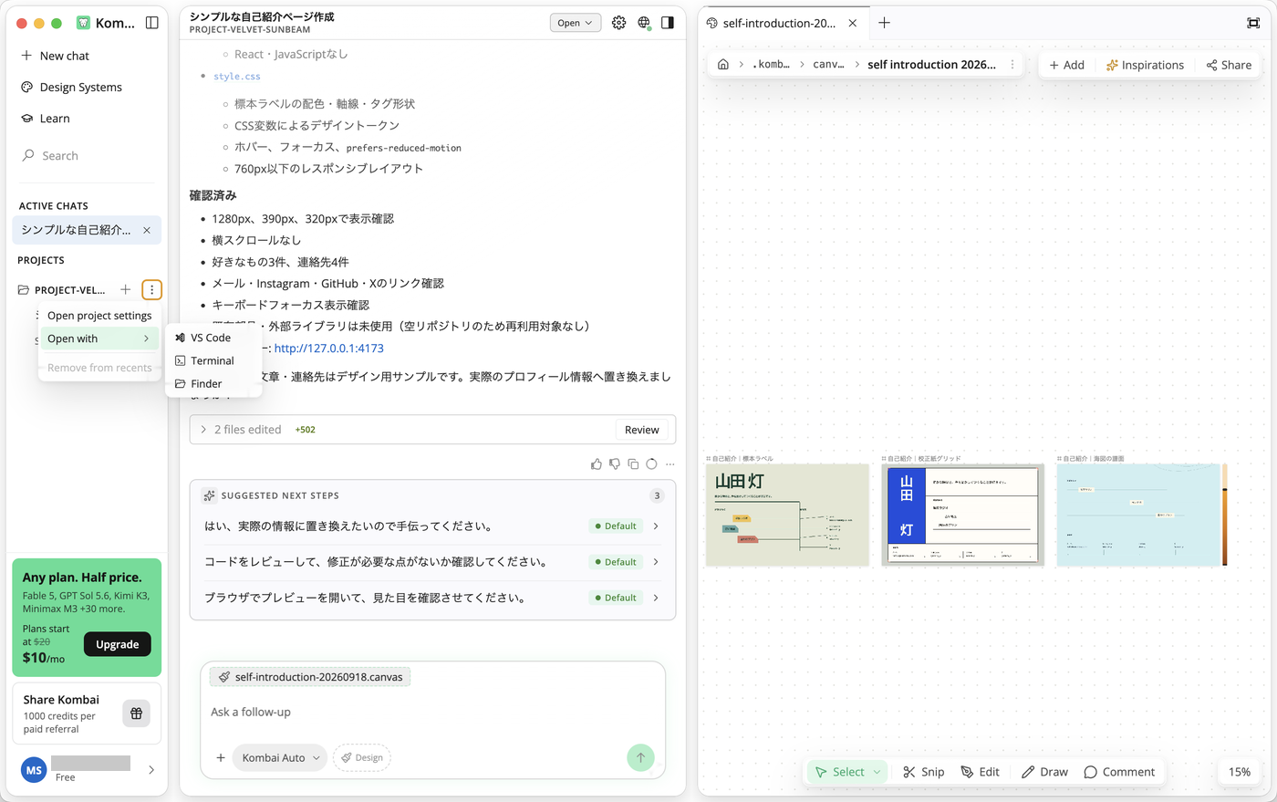Viewport: 1277px width, 802px height.
Task: Click the canvas home breadcrumb icon
Action: point(723,65)
